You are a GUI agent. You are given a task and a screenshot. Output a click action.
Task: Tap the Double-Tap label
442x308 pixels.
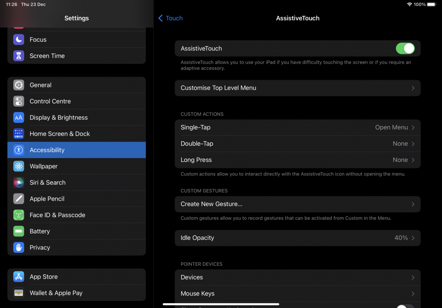click(x=197, y=143)
